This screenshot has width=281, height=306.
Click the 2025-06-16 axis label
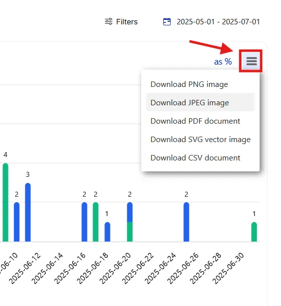(x=70, y=268)
